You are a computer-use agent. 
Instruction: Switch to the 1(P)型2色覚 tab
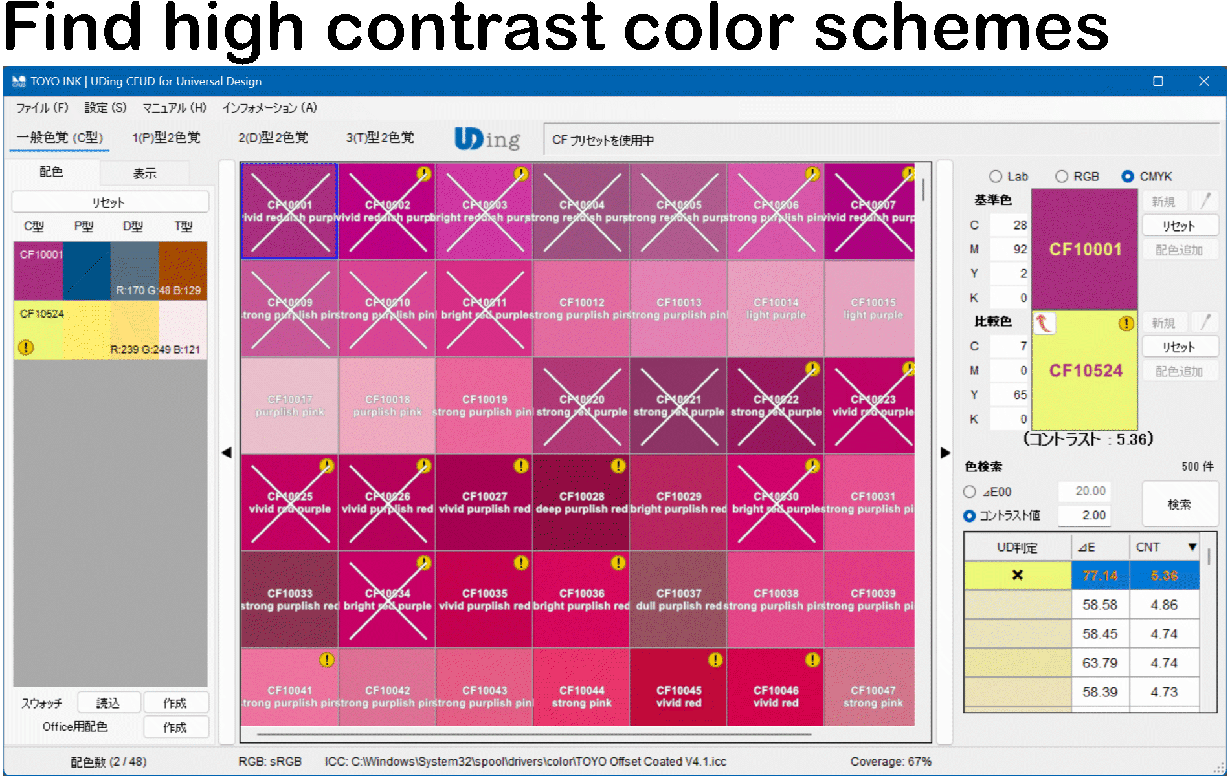(166, 138)
